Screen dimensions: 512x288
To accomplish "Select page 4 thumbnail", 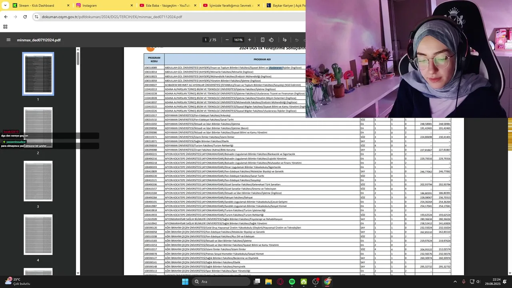I will pyautogui.click(x=38, y=235).
